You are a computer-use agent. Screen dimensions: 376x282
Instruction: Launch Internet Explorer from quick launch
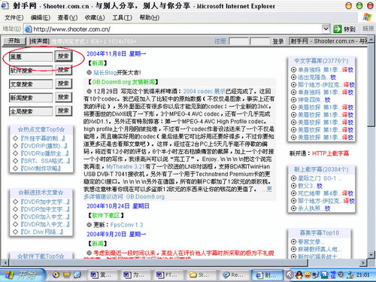pos(77,275)
